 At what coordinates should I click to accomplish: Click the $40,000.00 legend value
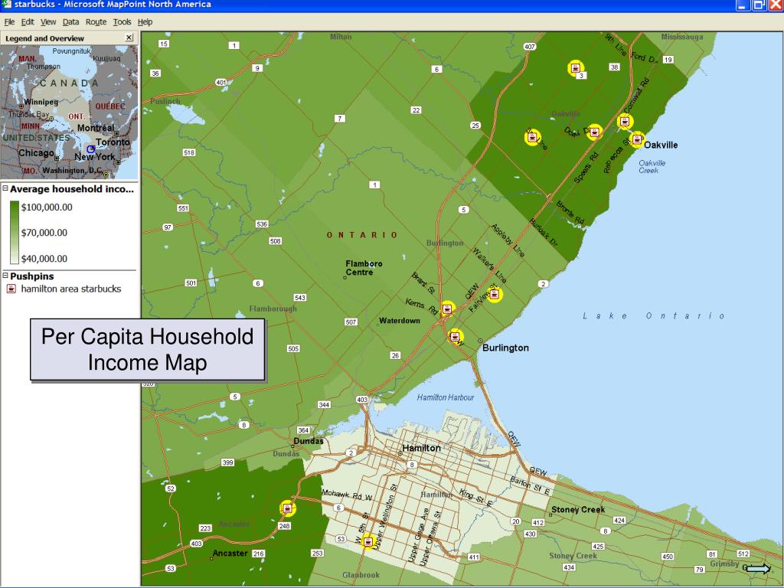click(x=44, y=259)
